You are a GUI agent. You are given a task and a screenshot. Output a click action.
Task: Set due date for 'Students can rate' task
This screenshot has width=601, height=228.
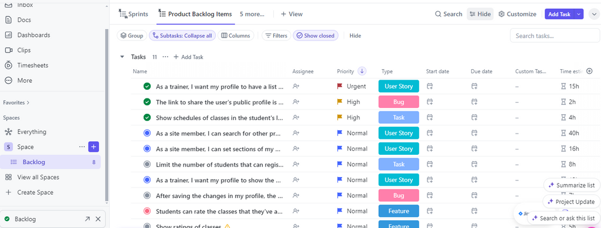(474, 211)
